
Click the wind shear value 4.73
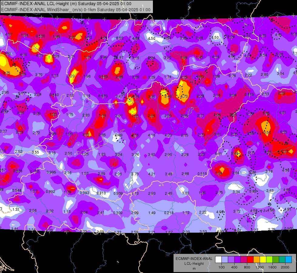point(184,96)
